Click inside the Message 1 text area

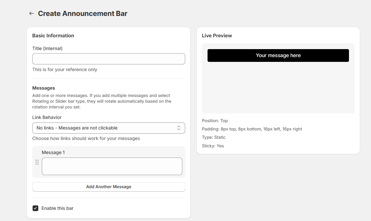pos(112,166)
